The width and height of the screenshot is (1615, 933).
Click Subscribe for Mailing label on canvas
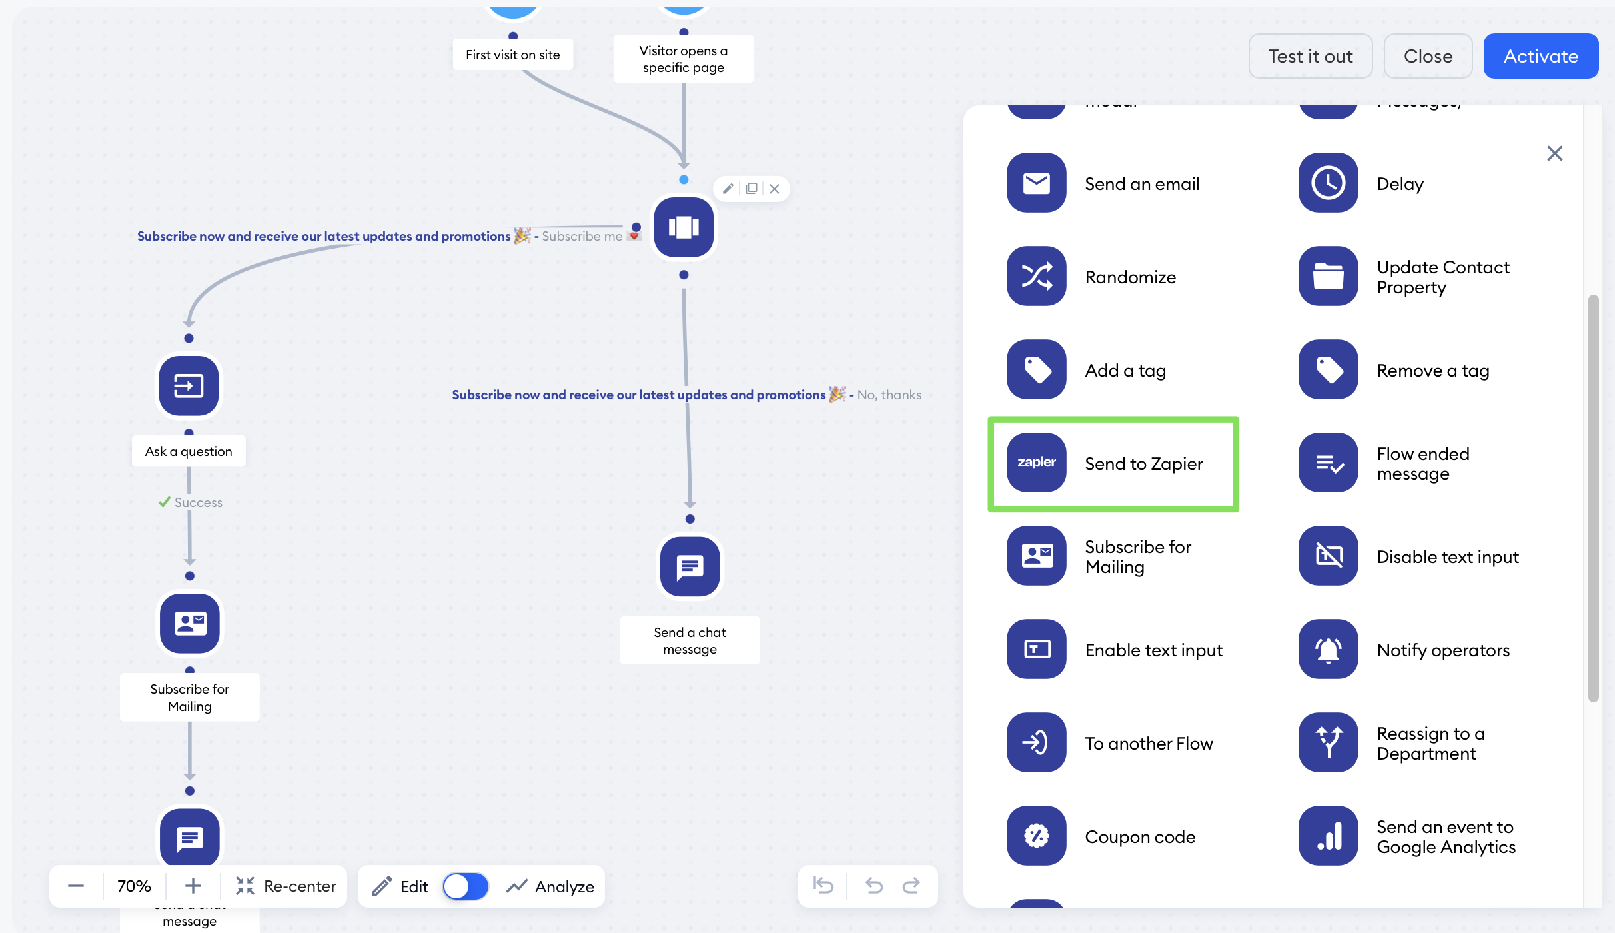pyautogui.click(x=190, y=698)
